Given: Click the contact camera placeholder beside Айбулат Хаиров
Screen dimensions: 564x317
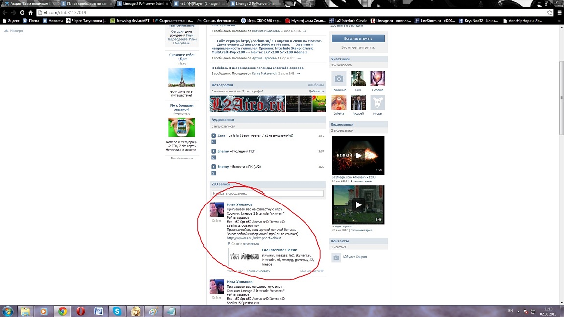Looking at the screenshot, I should [x=336, y=257].
